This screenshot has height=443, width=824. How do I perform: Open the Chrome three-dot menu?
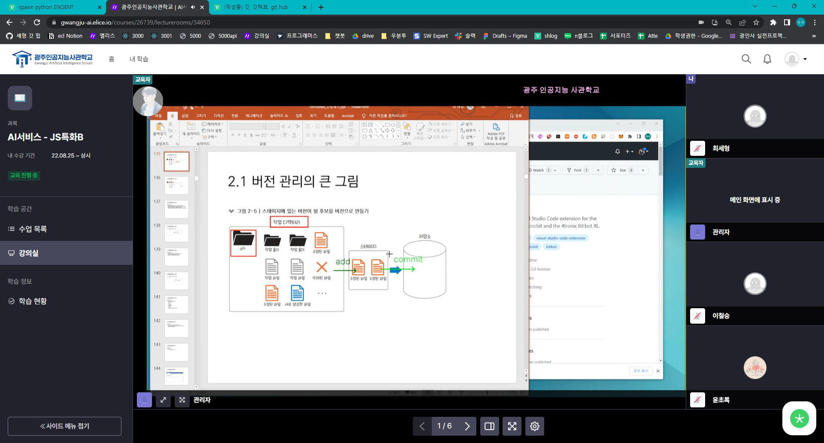815,22
